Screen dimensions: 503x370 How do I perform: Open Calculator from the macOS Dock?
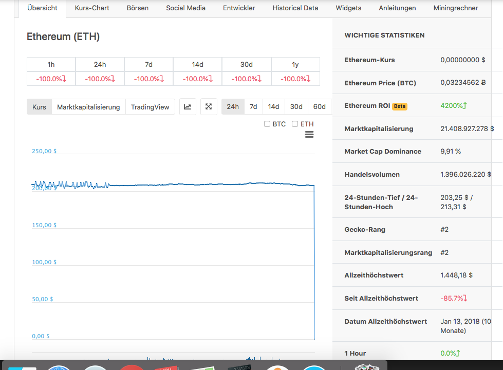pyautogui.click(x=240, y=367)
